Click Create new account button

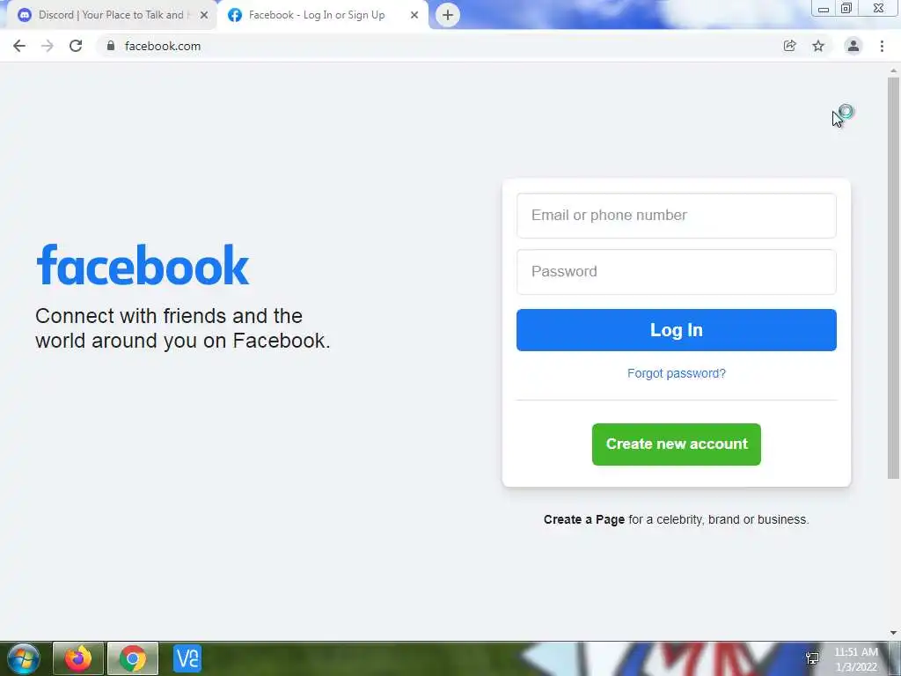point(677,445)
